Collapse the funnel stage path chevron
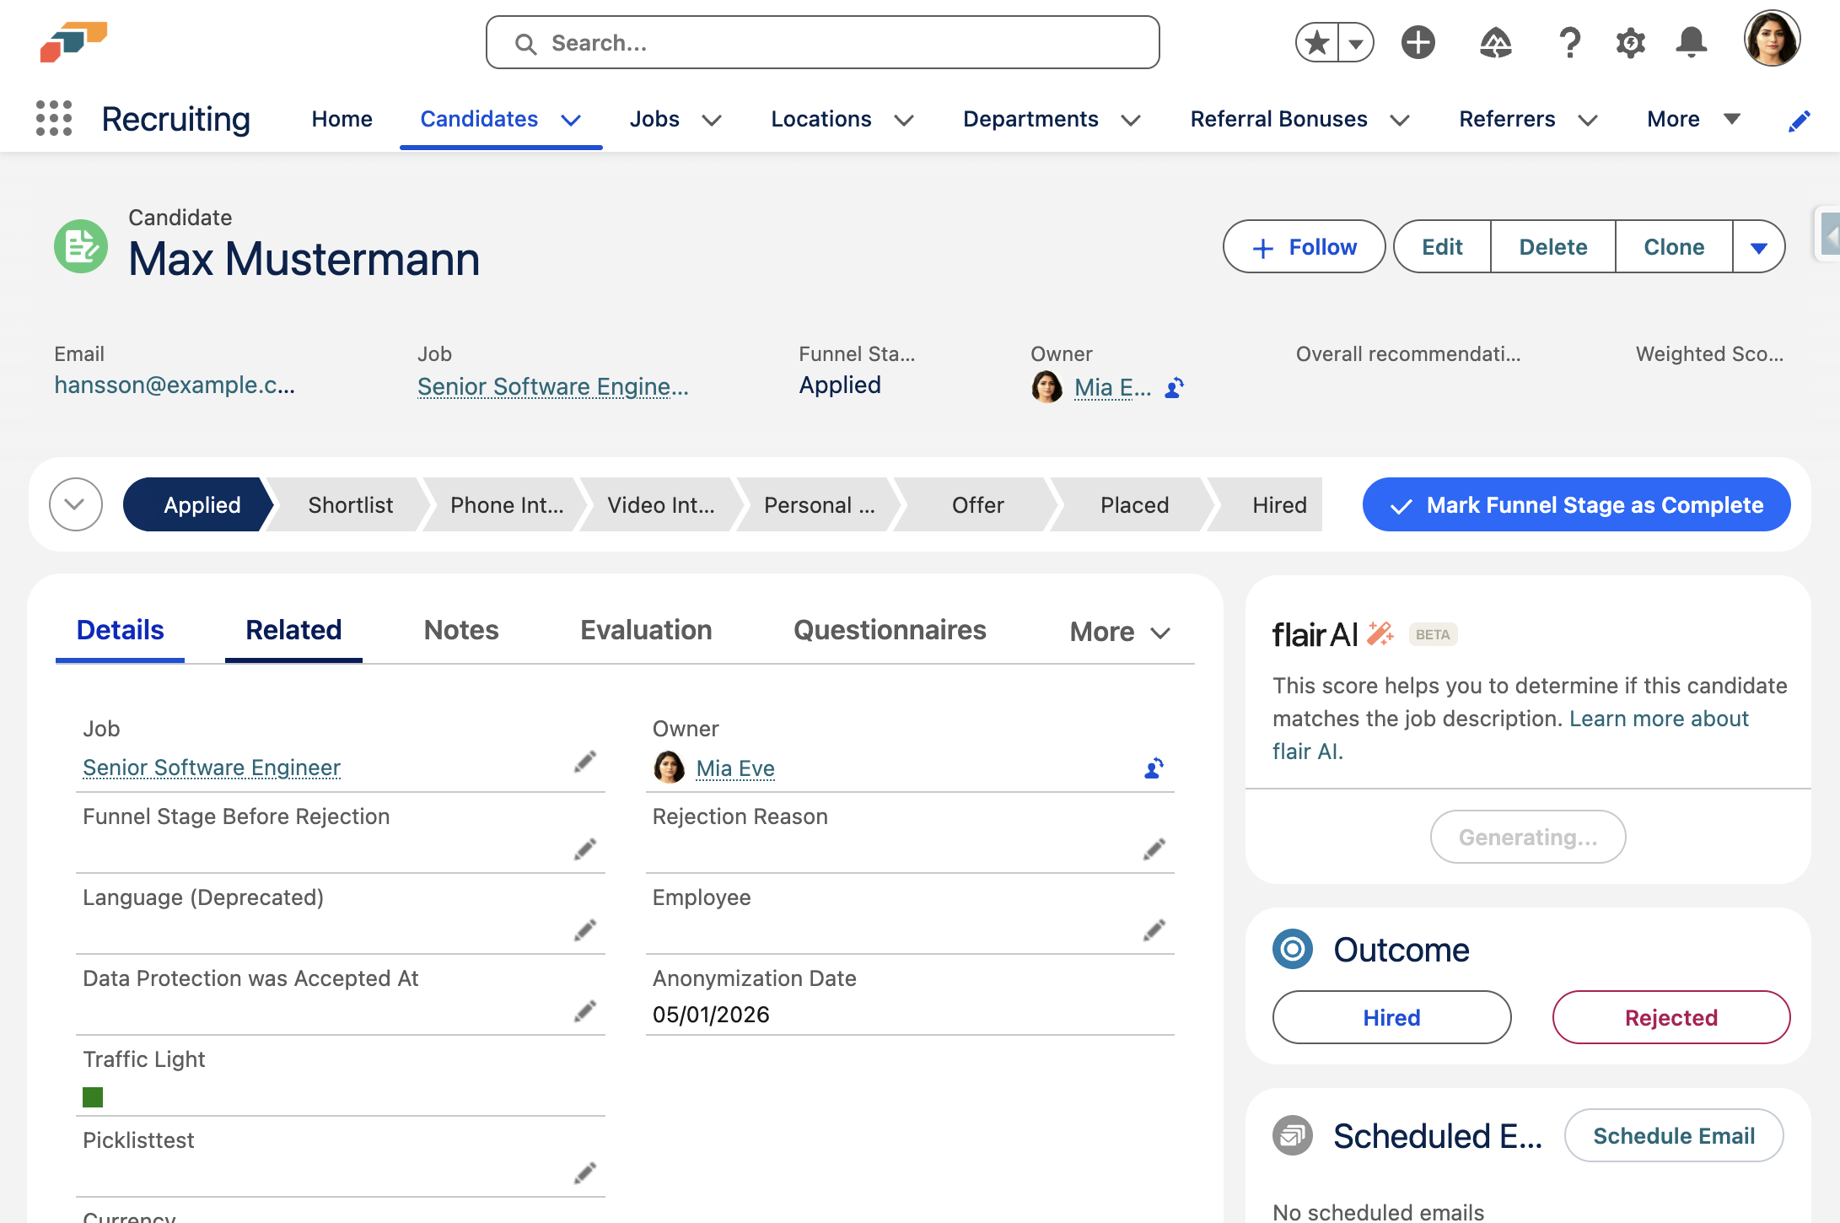 coord(75,504)
